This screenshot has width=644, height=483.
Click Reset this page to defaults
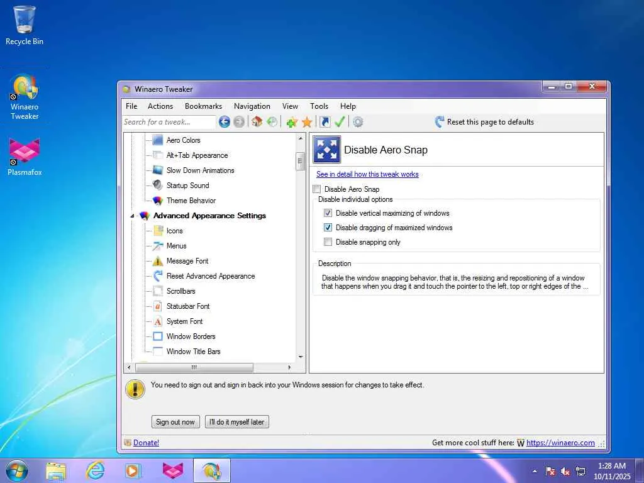485,122
